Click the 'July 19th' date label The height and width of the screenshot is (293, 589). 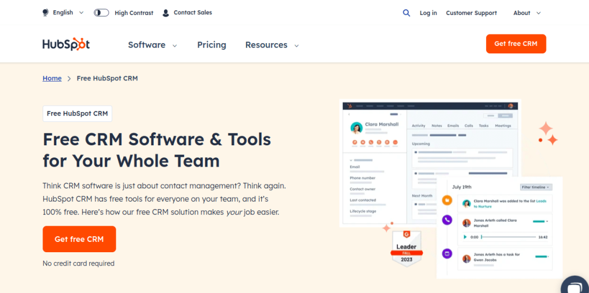(x=462, y=187)
